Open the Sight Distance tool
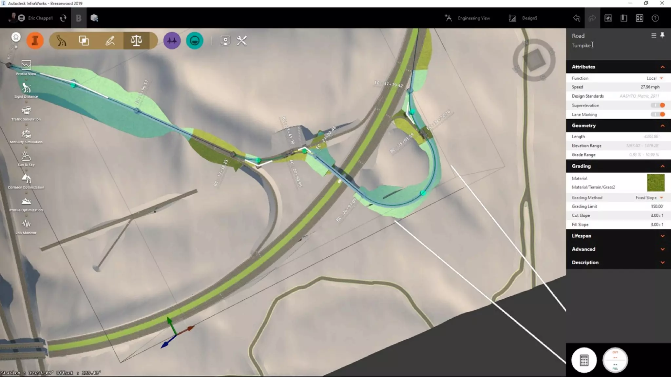The width and height of the screenshot is (671, 377). click(26, 89)
